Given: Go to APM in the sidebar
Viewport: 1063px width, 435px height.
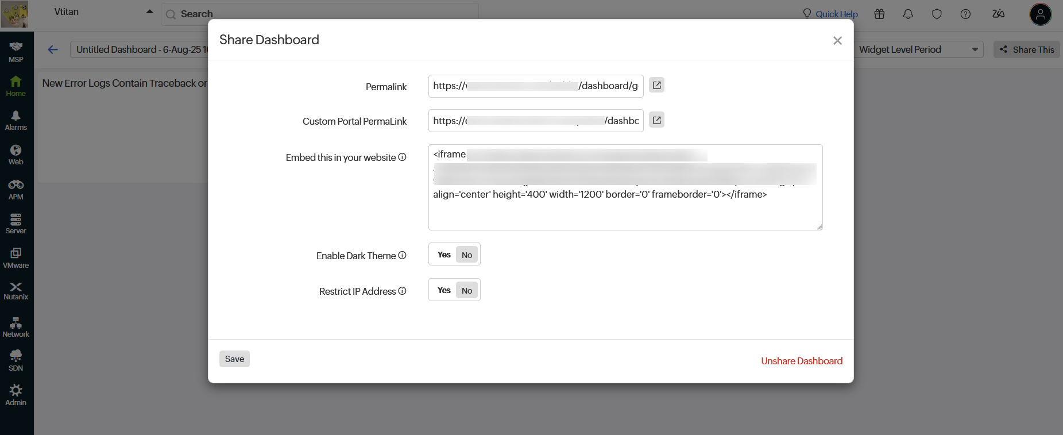Looking at the screenshot, I should 16,189.
